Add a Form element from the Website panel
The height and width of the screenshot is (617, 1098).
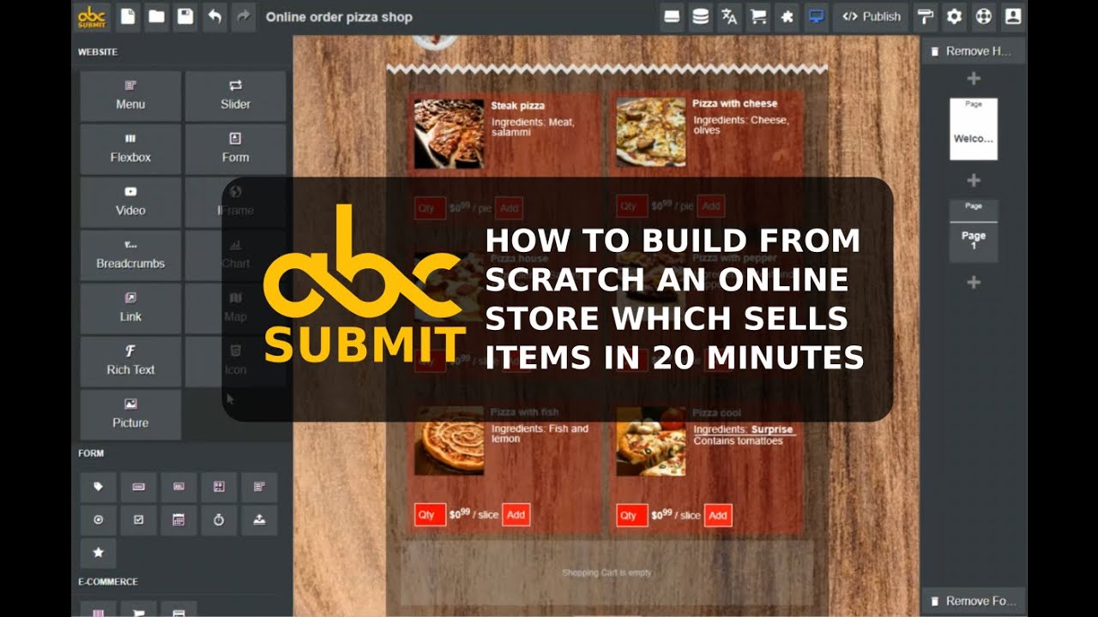click(235, 149)
